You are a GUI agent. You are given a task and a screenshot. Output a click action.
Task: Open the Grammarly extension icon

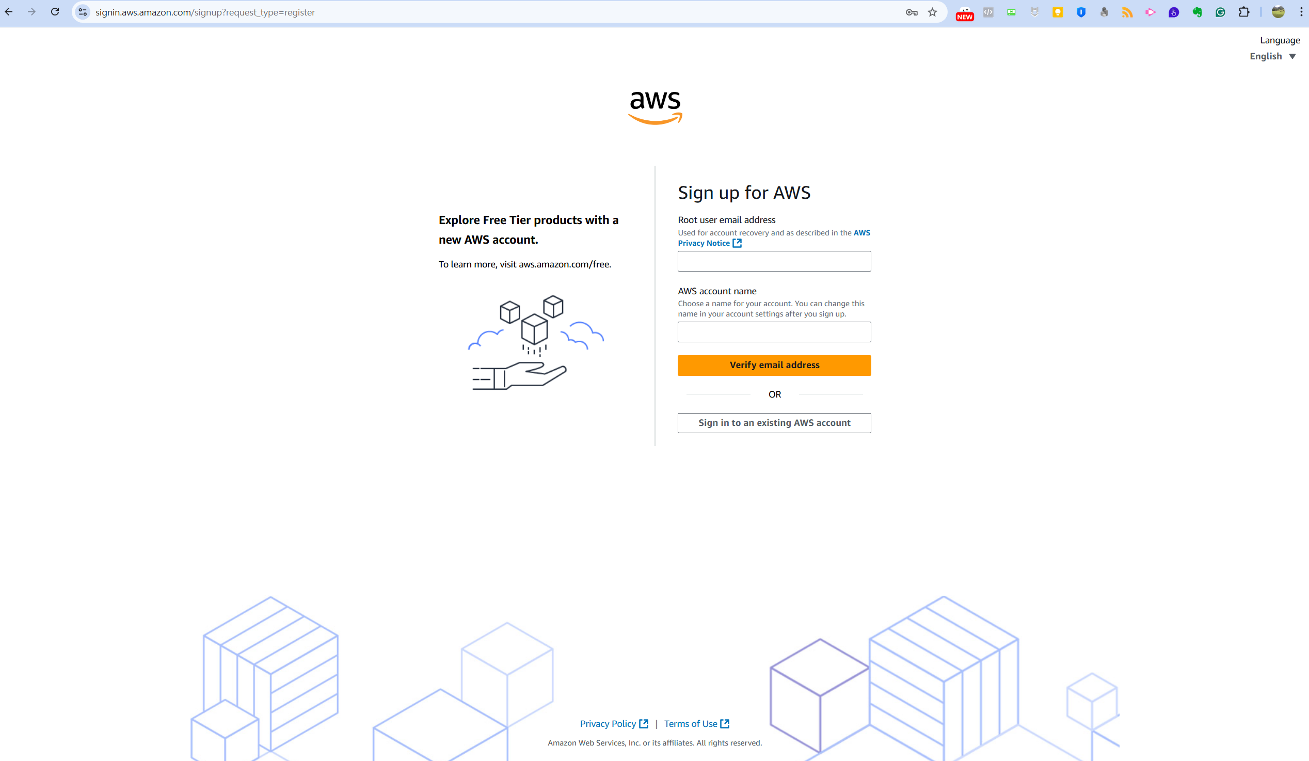[1220, 12]
